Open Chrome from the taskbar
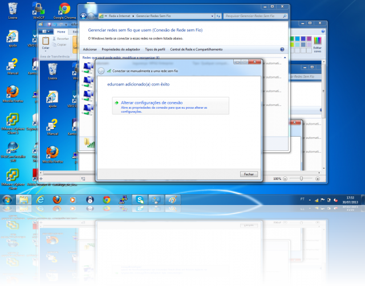Viewport: 365px width, 287px height. coord(107,200)
